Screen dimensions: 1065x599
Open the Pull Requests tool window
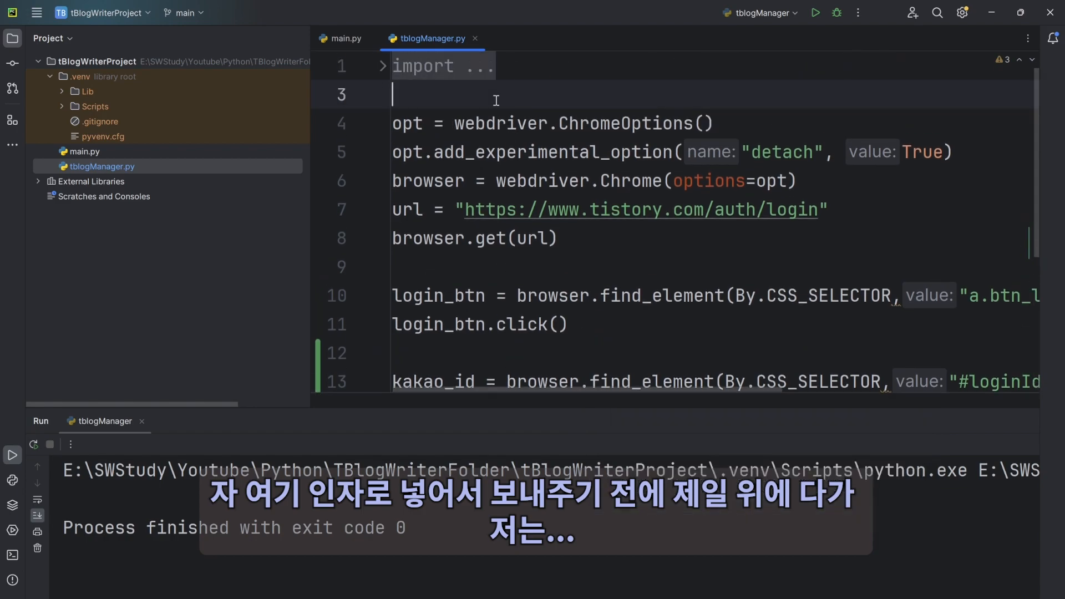(x=12, y=88)
